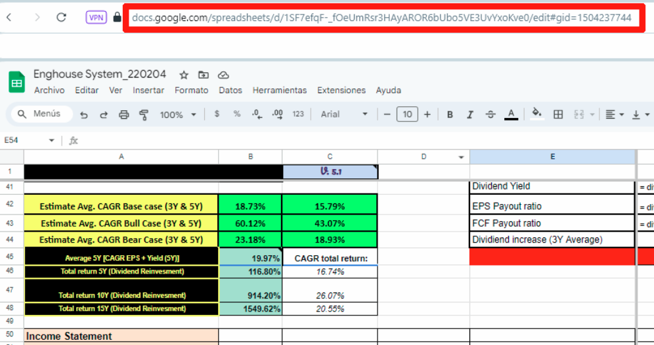Select the formula bar field

click(367, 140)
